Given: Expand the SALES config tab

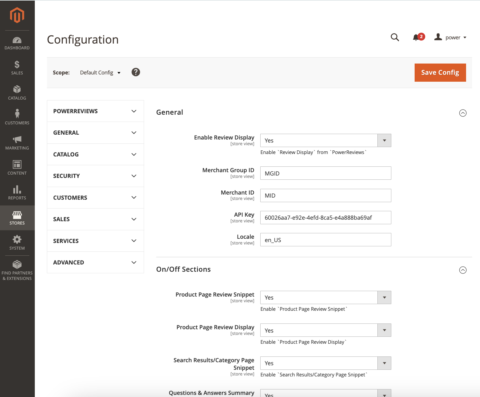Looking at the screenshot, I should click(x=95, y=219).
